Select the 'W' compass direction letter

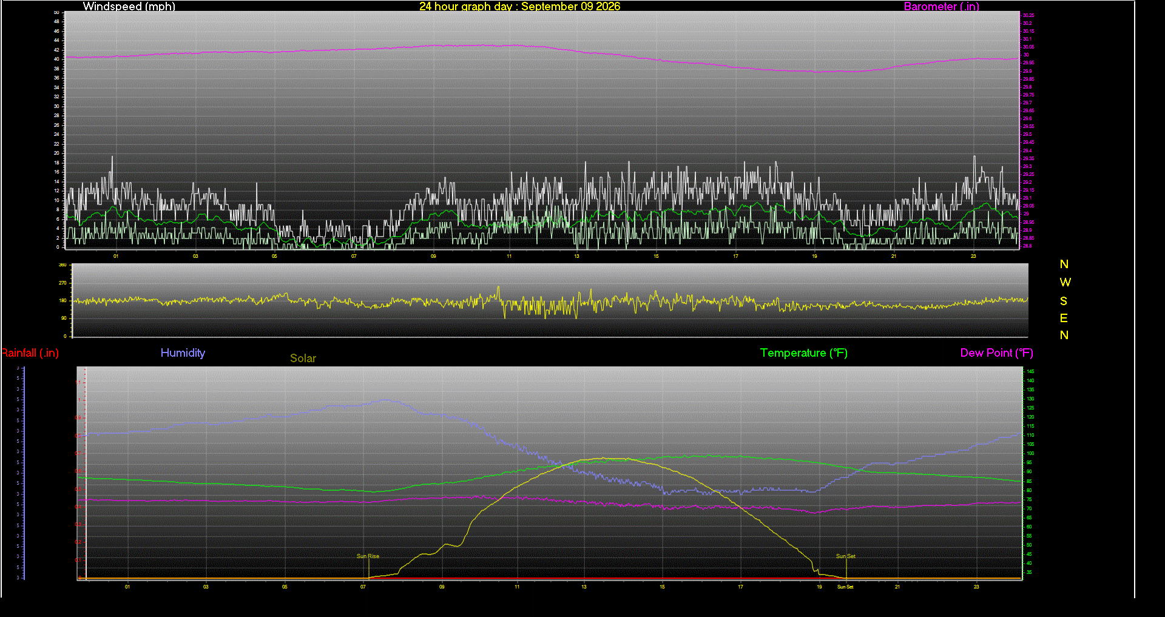point(1065,283)
